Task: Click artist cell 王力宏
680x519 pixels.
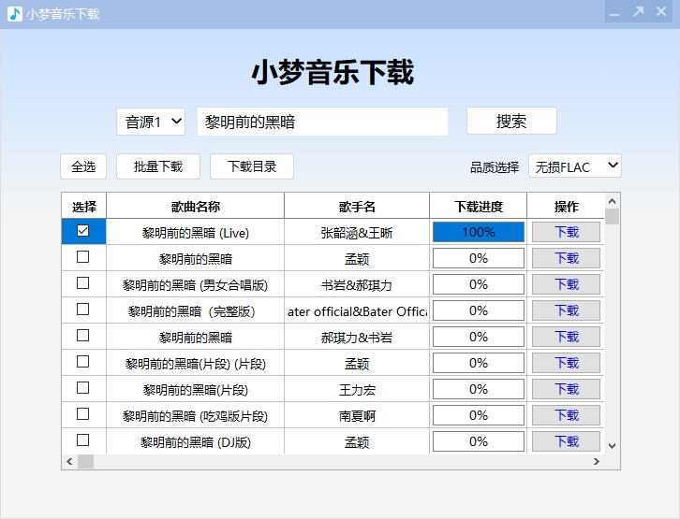Action: tap(357, 390)
